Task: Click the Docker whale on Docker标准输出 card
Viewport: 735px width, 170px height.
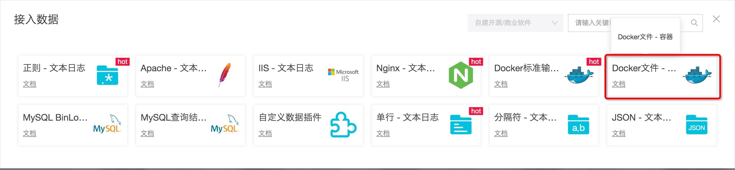Action: click(x=579, y=75)
